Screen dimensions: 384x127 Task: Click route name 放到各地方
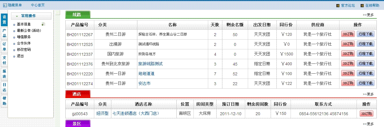click(147, 54)
